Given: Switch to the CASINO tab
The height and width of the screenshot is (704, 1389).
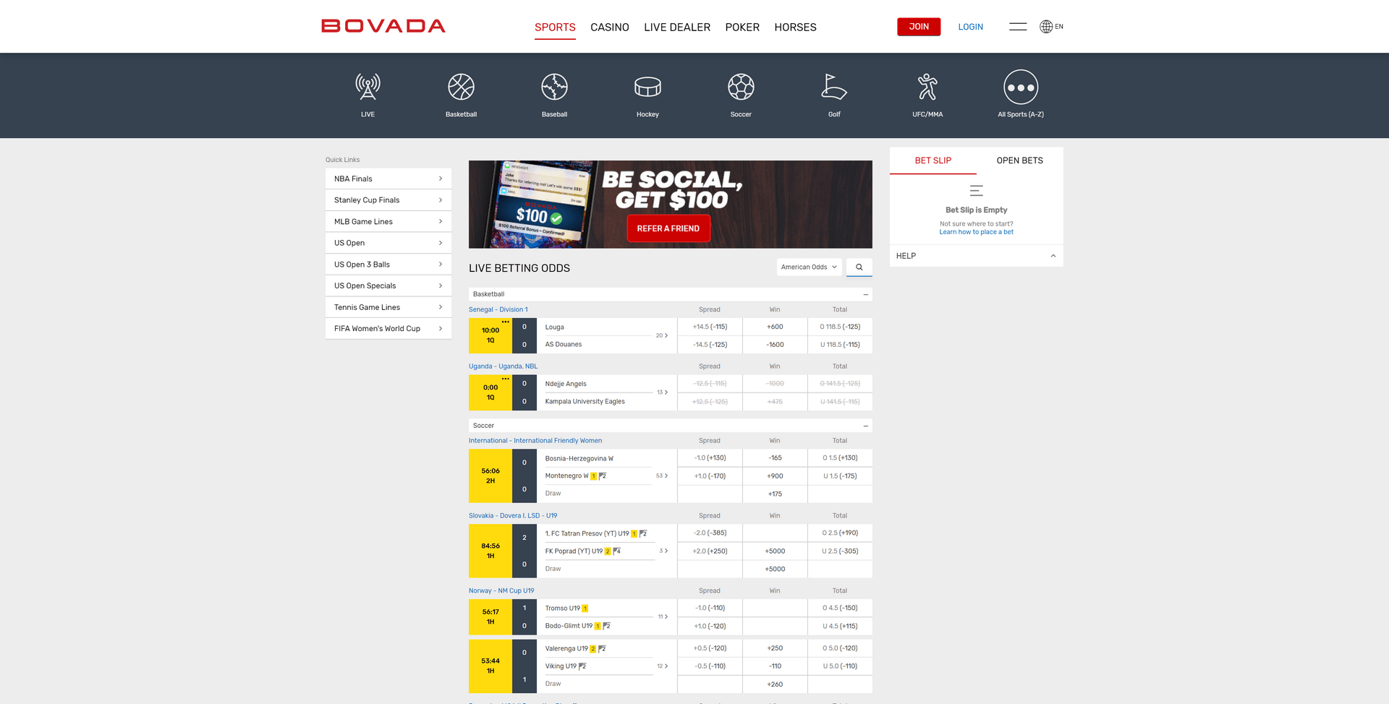Looking at the screenshot, I should pos(610,27).
